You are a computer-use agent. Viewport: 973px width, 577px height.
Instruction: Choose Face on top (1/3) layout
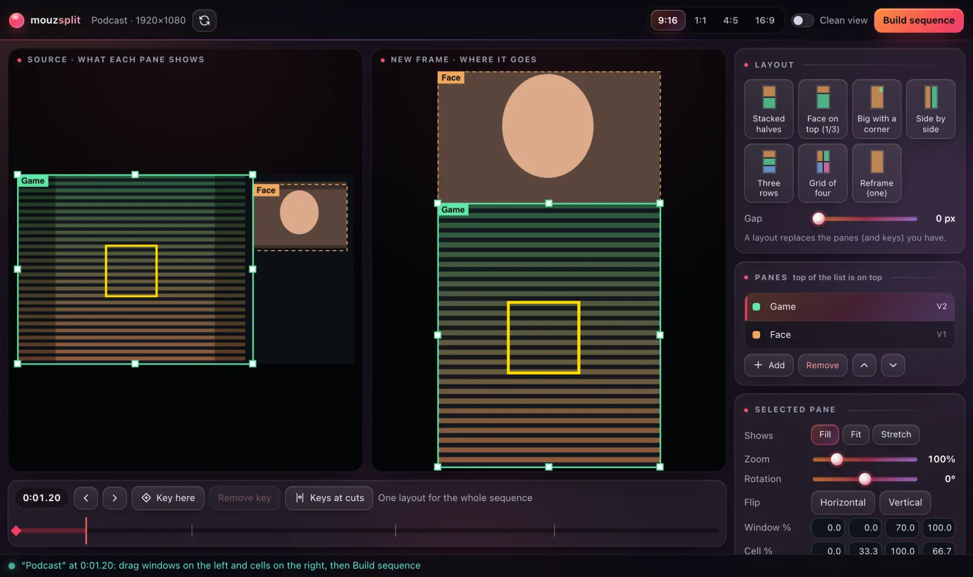point(823,109)
